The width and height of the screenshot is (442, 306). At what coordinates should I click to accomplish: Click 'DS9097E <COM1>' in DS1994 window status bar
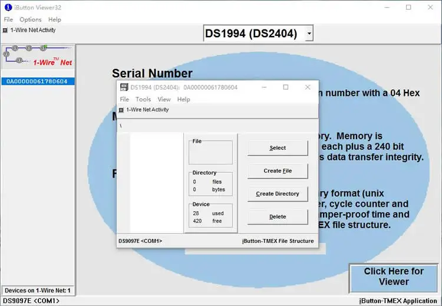pyautogui.click(x=140, y=241)
